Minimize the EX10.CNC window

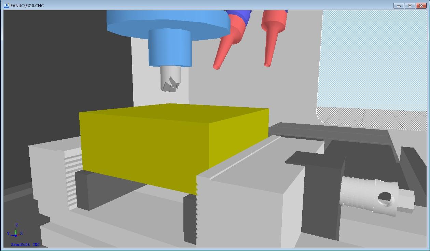tap(399, 5)
